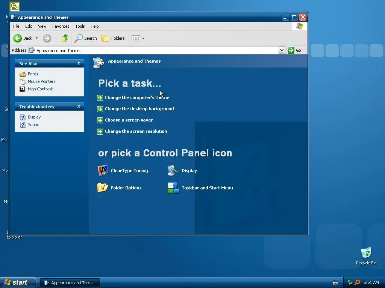Click the 5:51 AM clock
385x288 pixels.
click(371, 283)
